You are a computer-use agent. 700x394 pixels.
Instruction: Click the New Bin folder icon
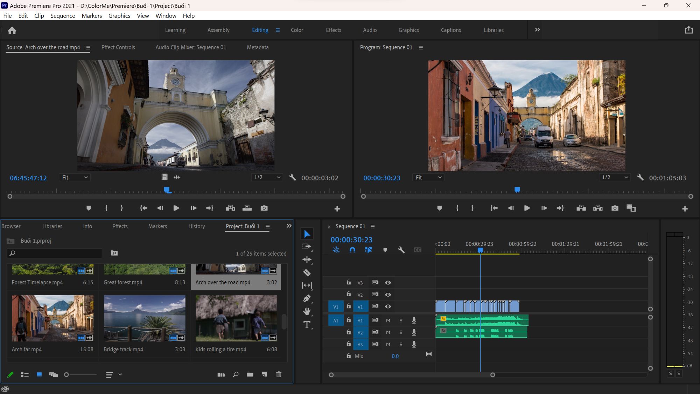pyautogui.click(x=250, y=374)
